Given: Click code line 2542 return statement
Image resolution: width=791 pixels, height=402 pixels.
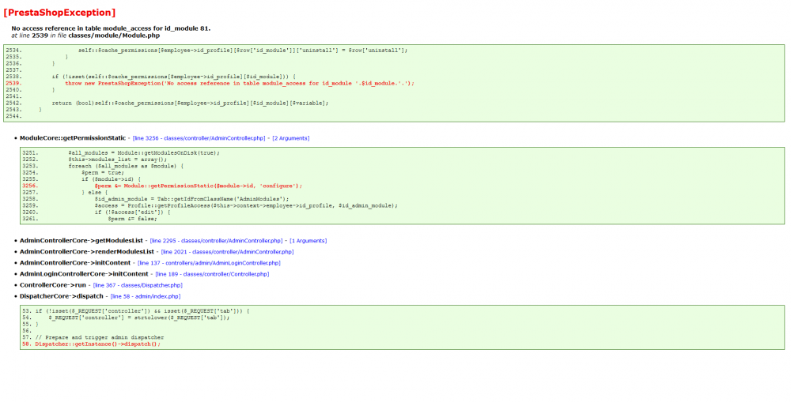Looking at the screenshot, I should pos(190,103).
